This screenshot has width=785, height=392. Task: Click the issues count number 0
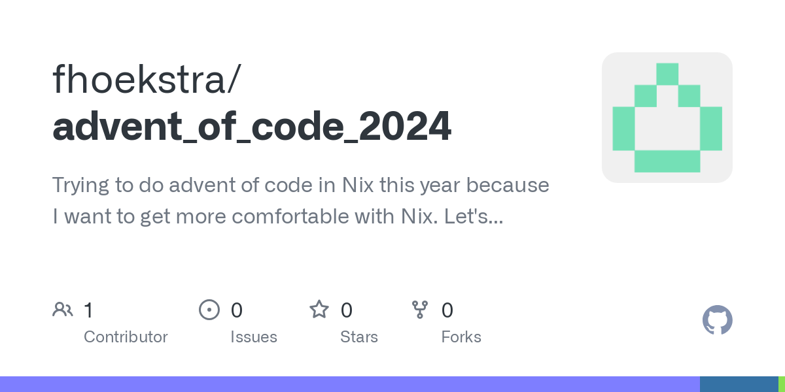[237, 310]
